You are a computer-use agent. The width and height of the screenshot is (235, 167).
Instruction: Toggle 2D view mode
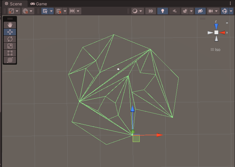click(151, 11)
